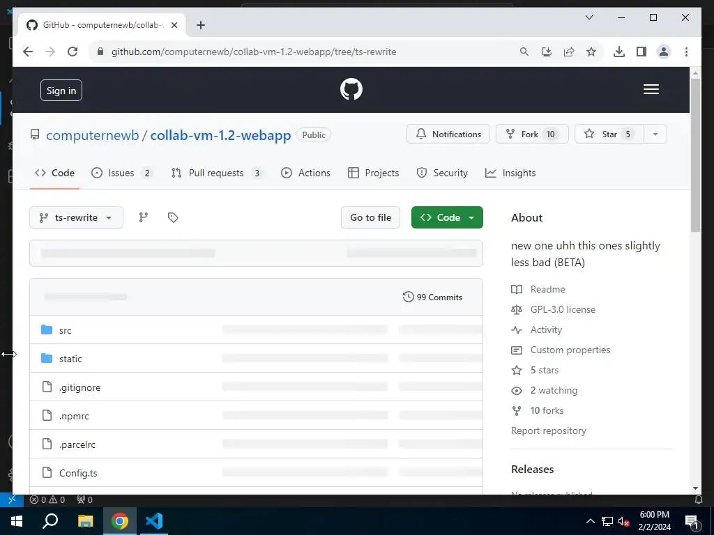The width and height of the screenshot is (714, 535).
Task: Switch to the Issues tab
Action: [122, 173]
